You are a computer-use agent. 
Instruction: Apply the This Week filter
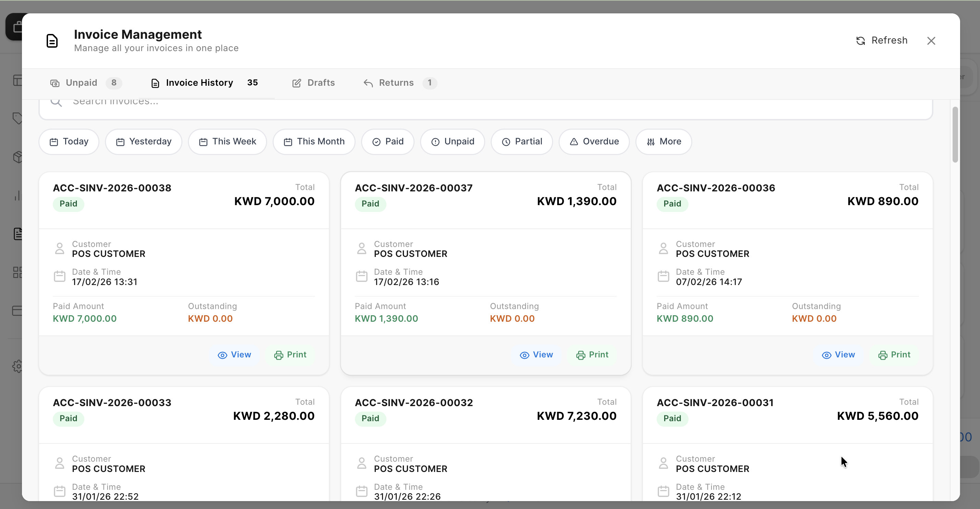tap(227, 142)
